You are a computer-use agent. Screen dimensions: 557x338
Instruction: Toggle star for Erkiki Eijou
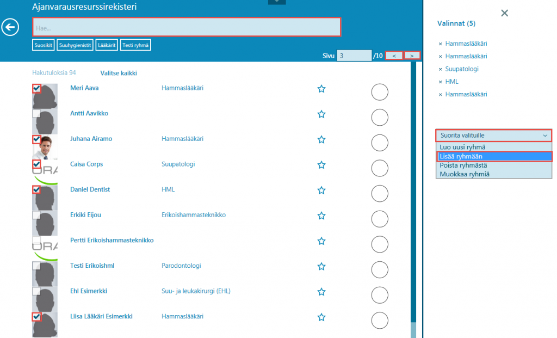tap(321, 216)
